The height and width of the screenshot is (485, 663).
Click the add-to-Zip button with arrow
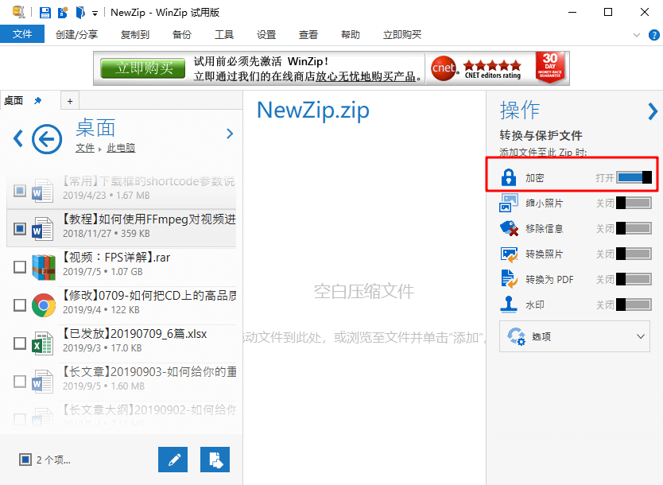point(215,460)
